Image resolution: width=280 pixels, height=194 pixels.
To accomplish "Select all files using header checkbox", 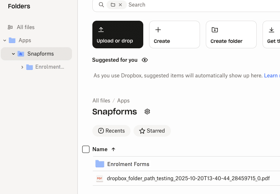I will point(86,149).
